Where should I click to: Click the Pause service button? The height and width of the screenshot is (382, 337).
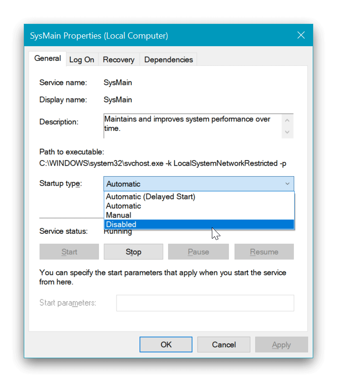[x=198, y=252]
